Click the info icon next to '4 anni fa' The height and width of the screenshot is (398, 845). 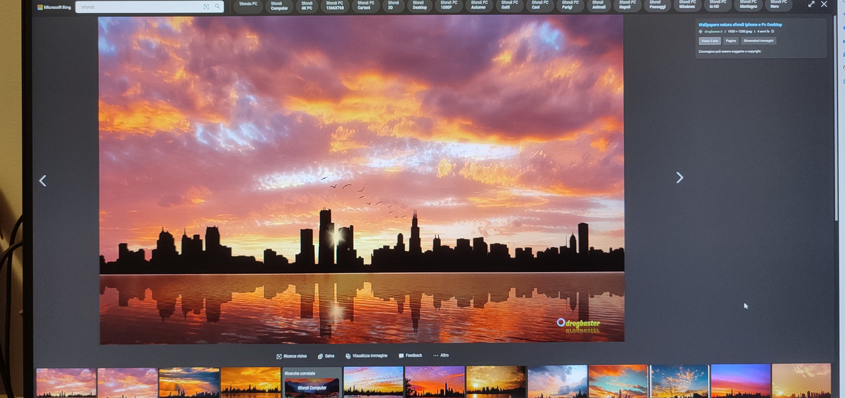[x=772, y=31]
